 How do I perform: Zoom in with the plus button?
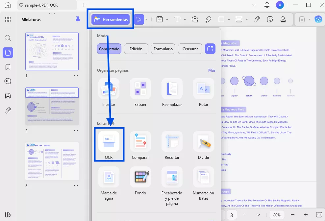(306, 215)
